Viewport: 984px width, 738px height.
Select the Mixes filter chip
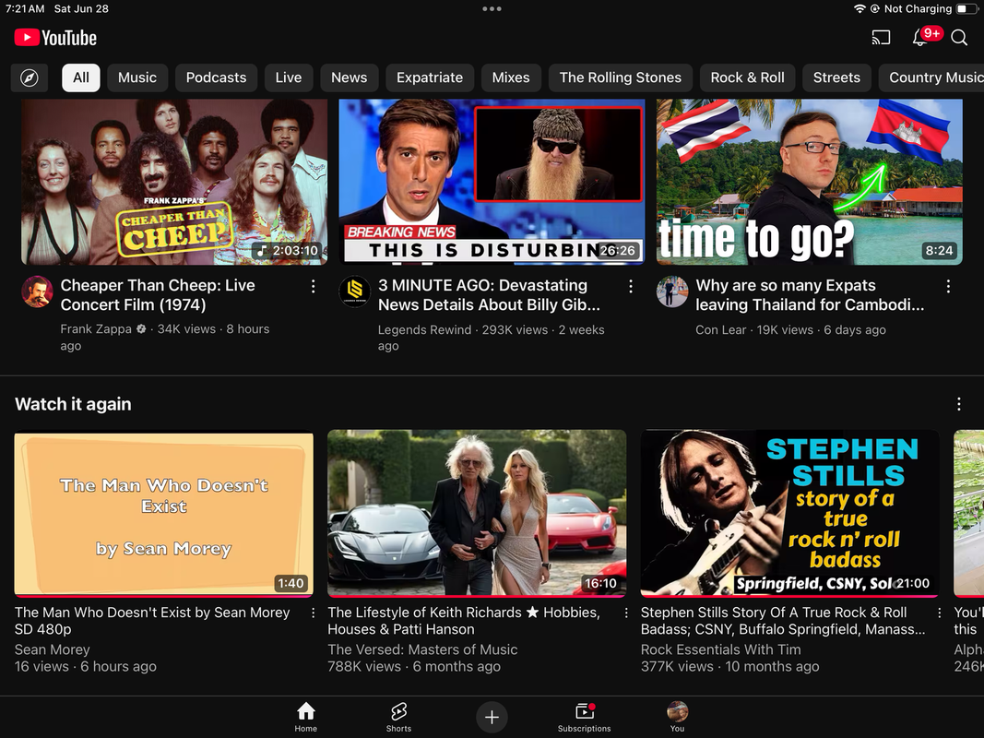tap(511, 77)
